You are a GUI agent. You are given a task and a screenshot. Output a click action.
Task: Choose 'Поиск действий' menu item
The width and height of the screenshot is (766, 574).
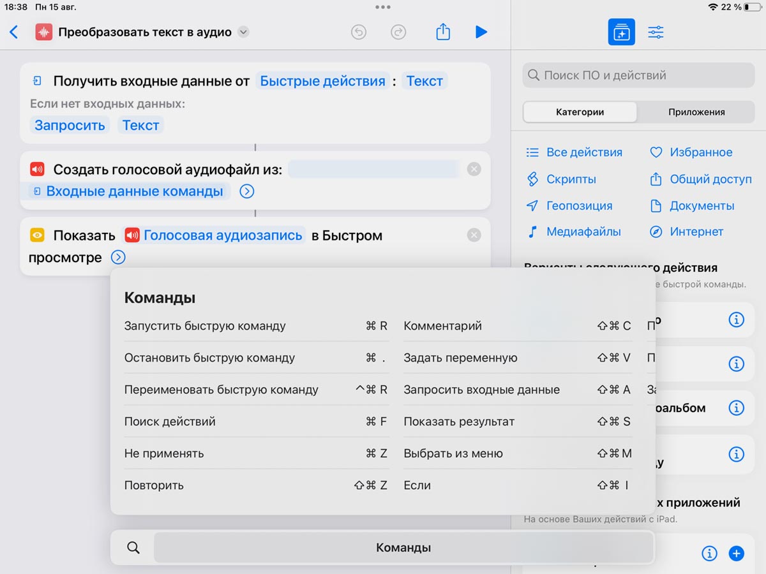pyautogui.click(x=256, y=422)
